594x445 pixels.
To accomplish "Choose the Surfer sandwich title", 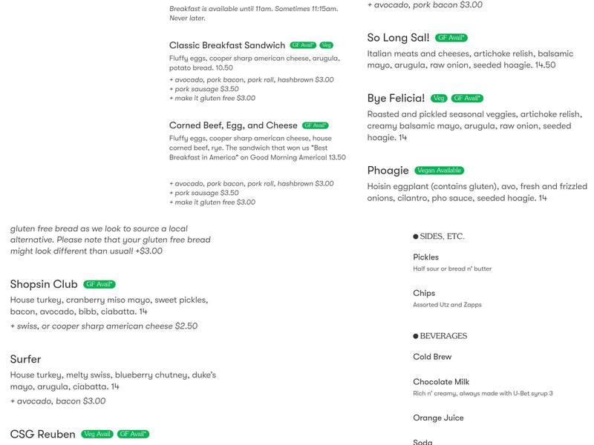I will 26,359.
